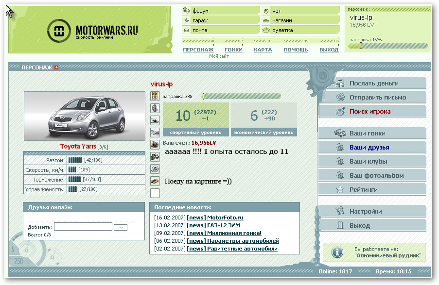439x285 pixels.
Task: Click the Торможение value [37/100]
Action: click(92, 180)
